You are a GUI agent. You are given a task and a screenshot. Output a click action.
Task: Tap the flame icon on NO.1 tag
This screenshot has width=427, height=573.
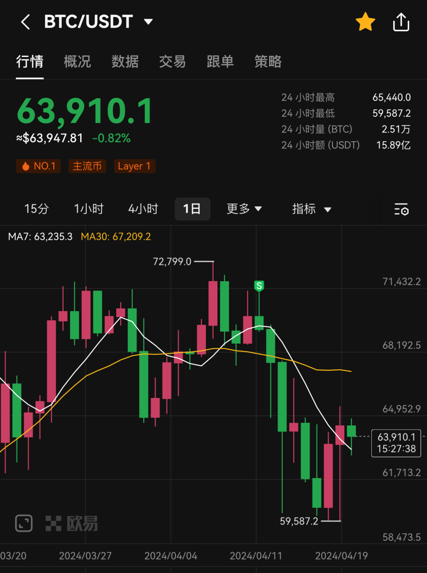pyautogui.click(x=26, y=166)
